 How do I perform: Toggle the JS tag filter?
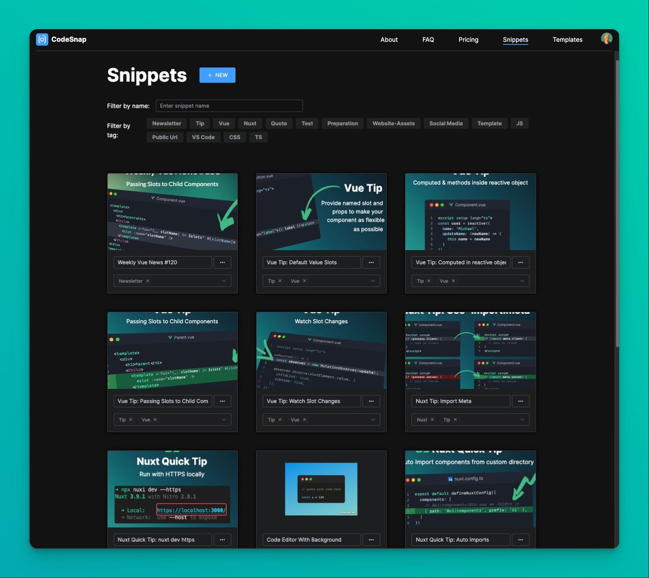pos(520,123)
